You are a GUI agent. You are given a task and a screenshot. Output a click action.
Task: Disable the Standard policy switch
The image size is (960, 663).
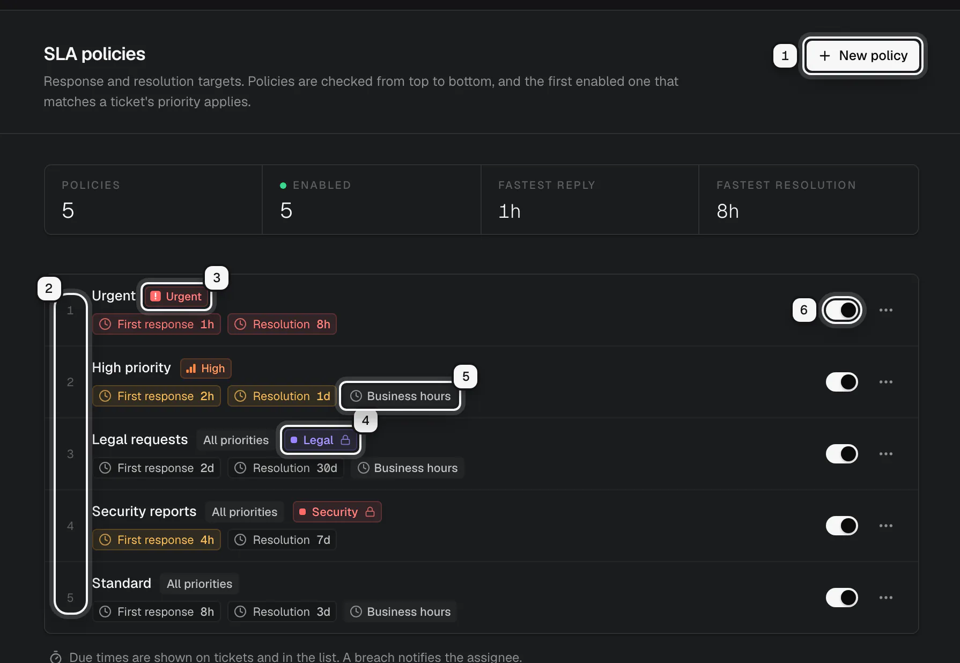click(x=841, y=598)
